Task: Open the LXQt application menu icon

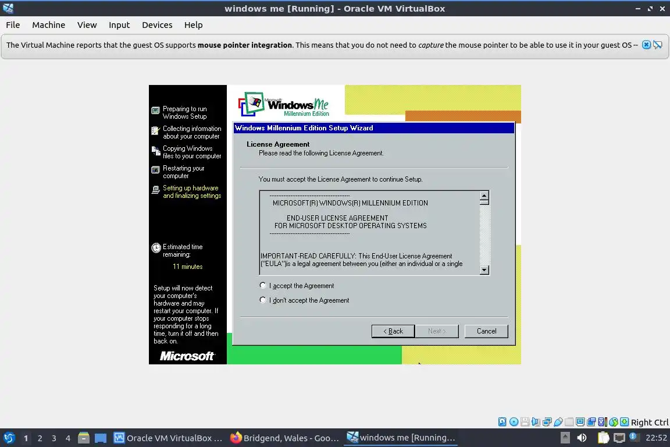Action: pos(9,438)
